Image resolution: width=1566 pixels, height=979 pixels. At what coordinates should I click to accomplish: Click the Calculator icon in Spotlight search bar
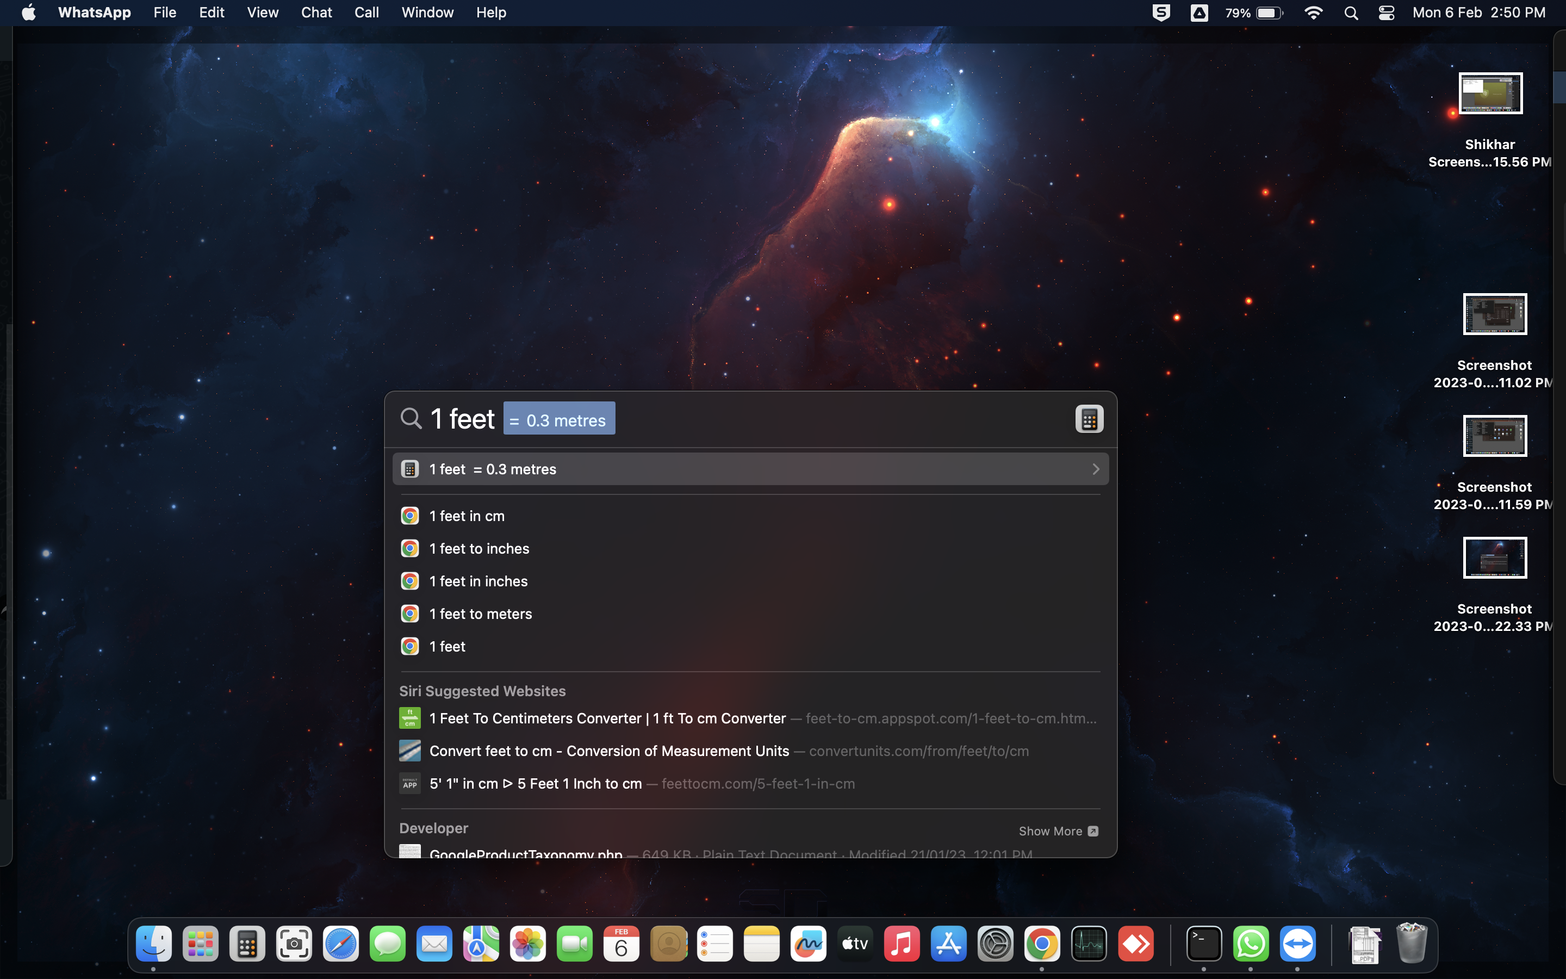(x=1089, y=419)
